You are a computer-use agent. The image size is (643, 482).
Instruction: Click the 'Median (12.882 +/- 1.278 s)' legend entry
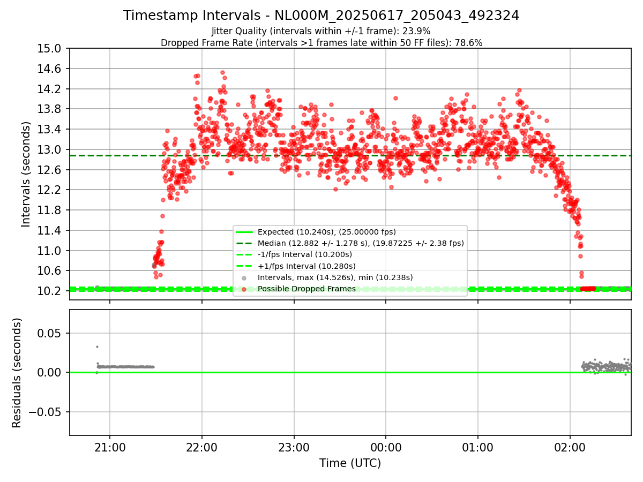[x=361, y=243]
